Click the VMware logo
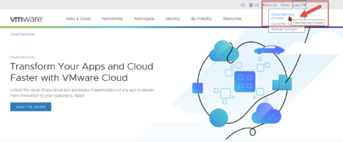 (26, 19)
